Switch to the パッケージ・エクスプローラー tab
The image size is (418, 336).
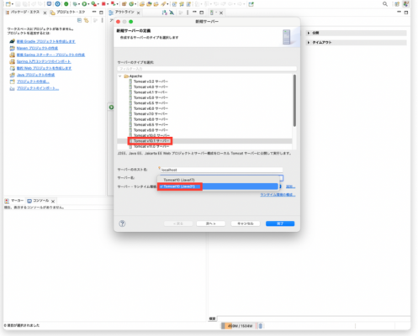pyautogui.click(x=25, y=12)
